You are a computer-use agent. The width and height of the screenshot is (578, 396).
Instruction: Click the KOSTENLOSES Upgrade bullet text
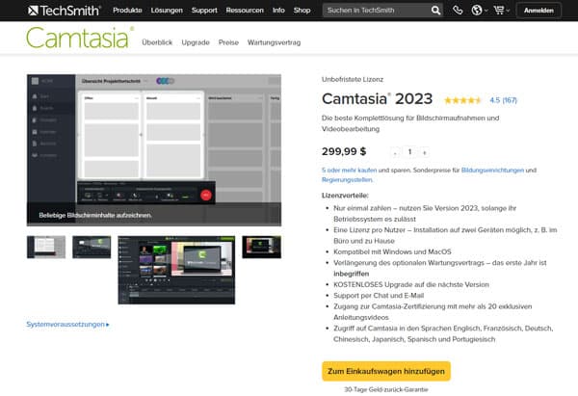click(x=411, y=284)
